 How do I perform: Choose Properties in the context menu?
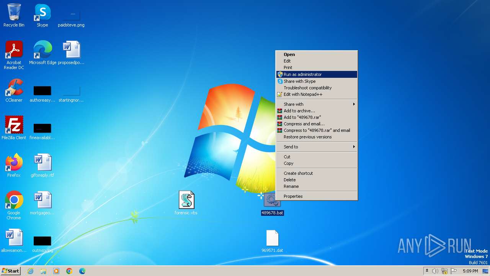tap(317, 196)
